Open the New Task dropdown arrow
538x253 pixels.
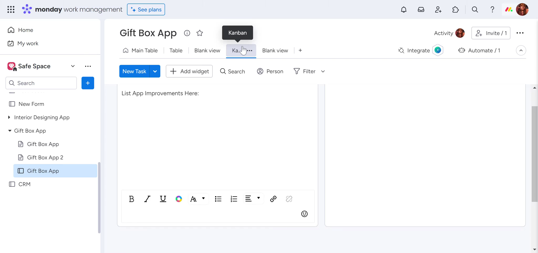tap(155, 71)
